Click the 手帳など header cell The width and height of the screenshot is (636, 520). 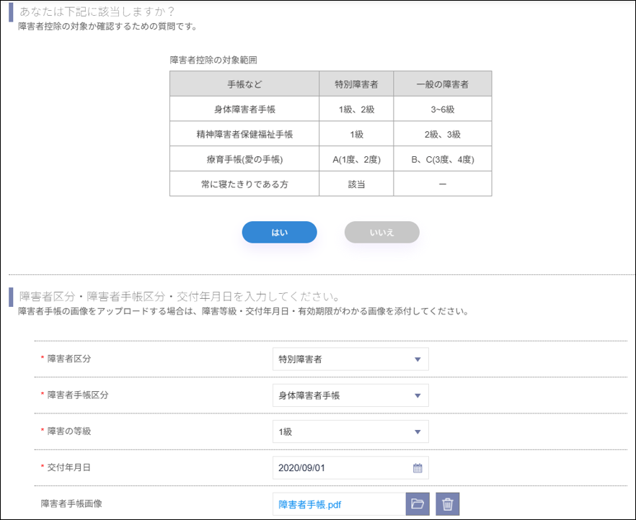[x=244, y=84]
